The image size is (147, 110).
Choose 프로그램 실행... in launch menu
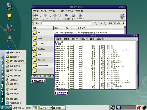click(x=16, y=71)
